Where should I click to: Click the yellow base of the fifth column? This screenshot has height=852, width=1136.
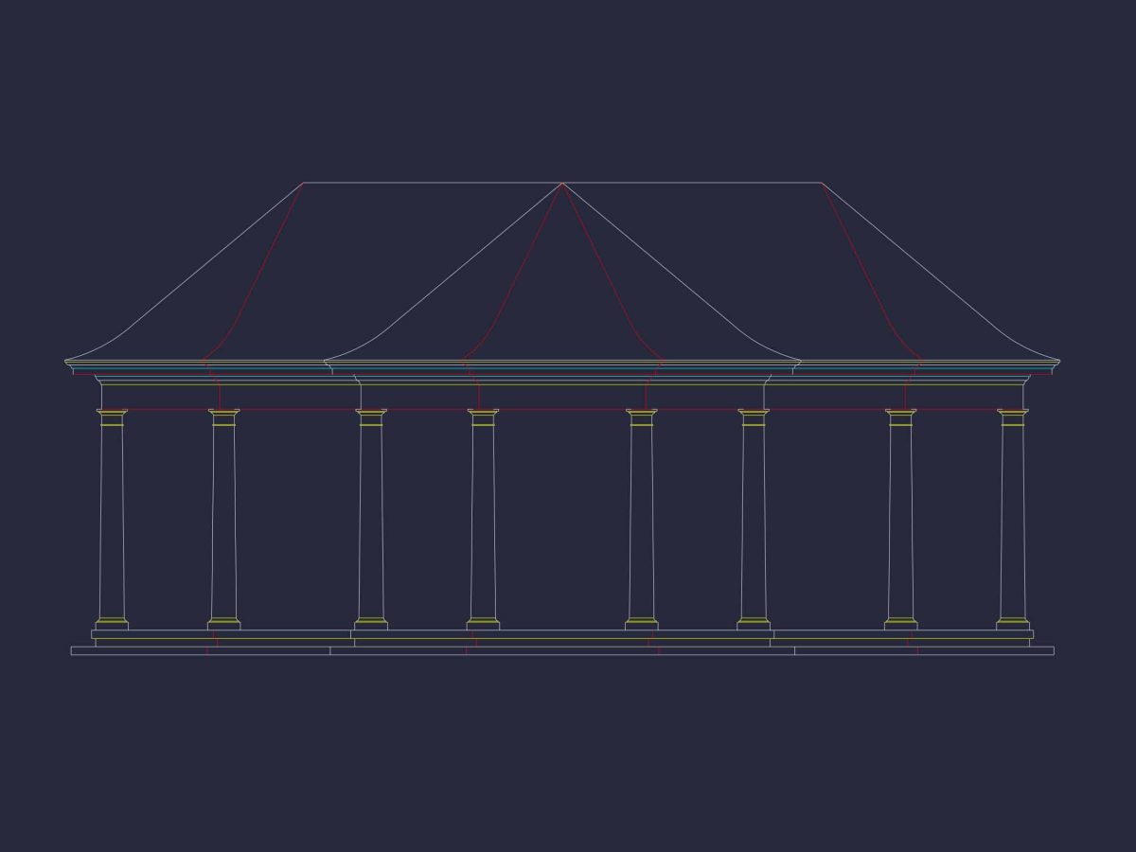tap(642, 620)
